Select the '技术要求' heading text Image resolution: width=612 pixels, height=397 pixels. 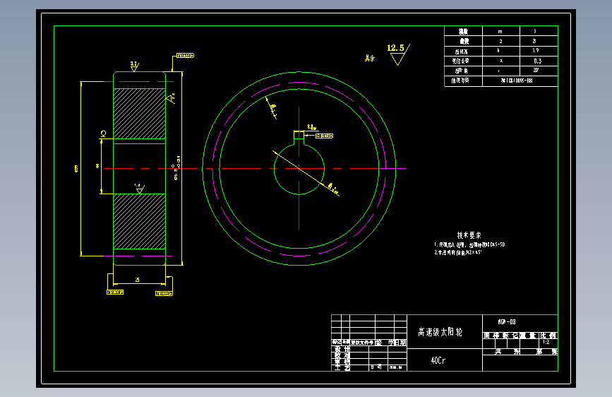469,235
